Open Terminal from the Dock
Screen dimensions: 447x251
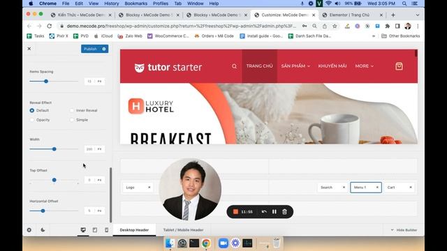click(x=194, y=243)
